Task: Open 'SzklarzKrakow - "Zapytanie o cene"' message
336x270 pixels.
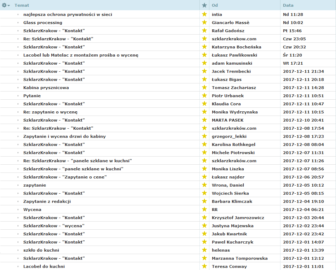Action: [65, 177]
